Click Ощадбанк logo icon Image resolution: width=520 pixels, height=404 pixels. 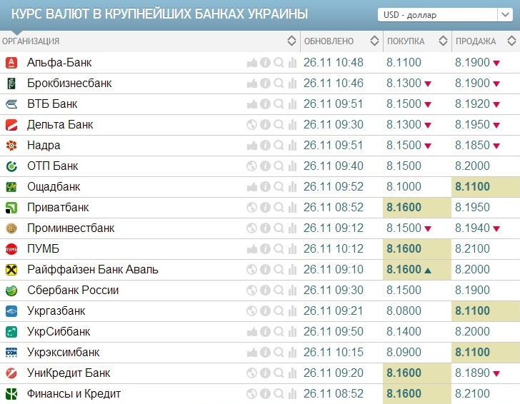11,187
